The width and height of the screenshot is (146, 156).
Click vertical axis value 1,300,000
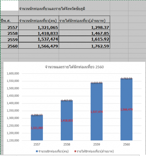pyautogui.click(x=13, y=118)
